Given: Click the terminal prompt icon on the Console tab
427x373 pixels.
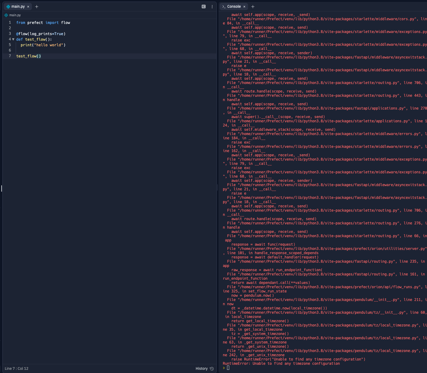Looking at the screenshot, I should 224,6.
